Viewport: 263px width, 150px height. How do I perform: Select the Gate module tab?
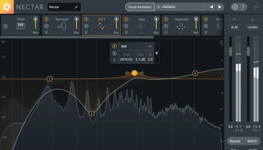pyautogui.click(x=141, y=25)
